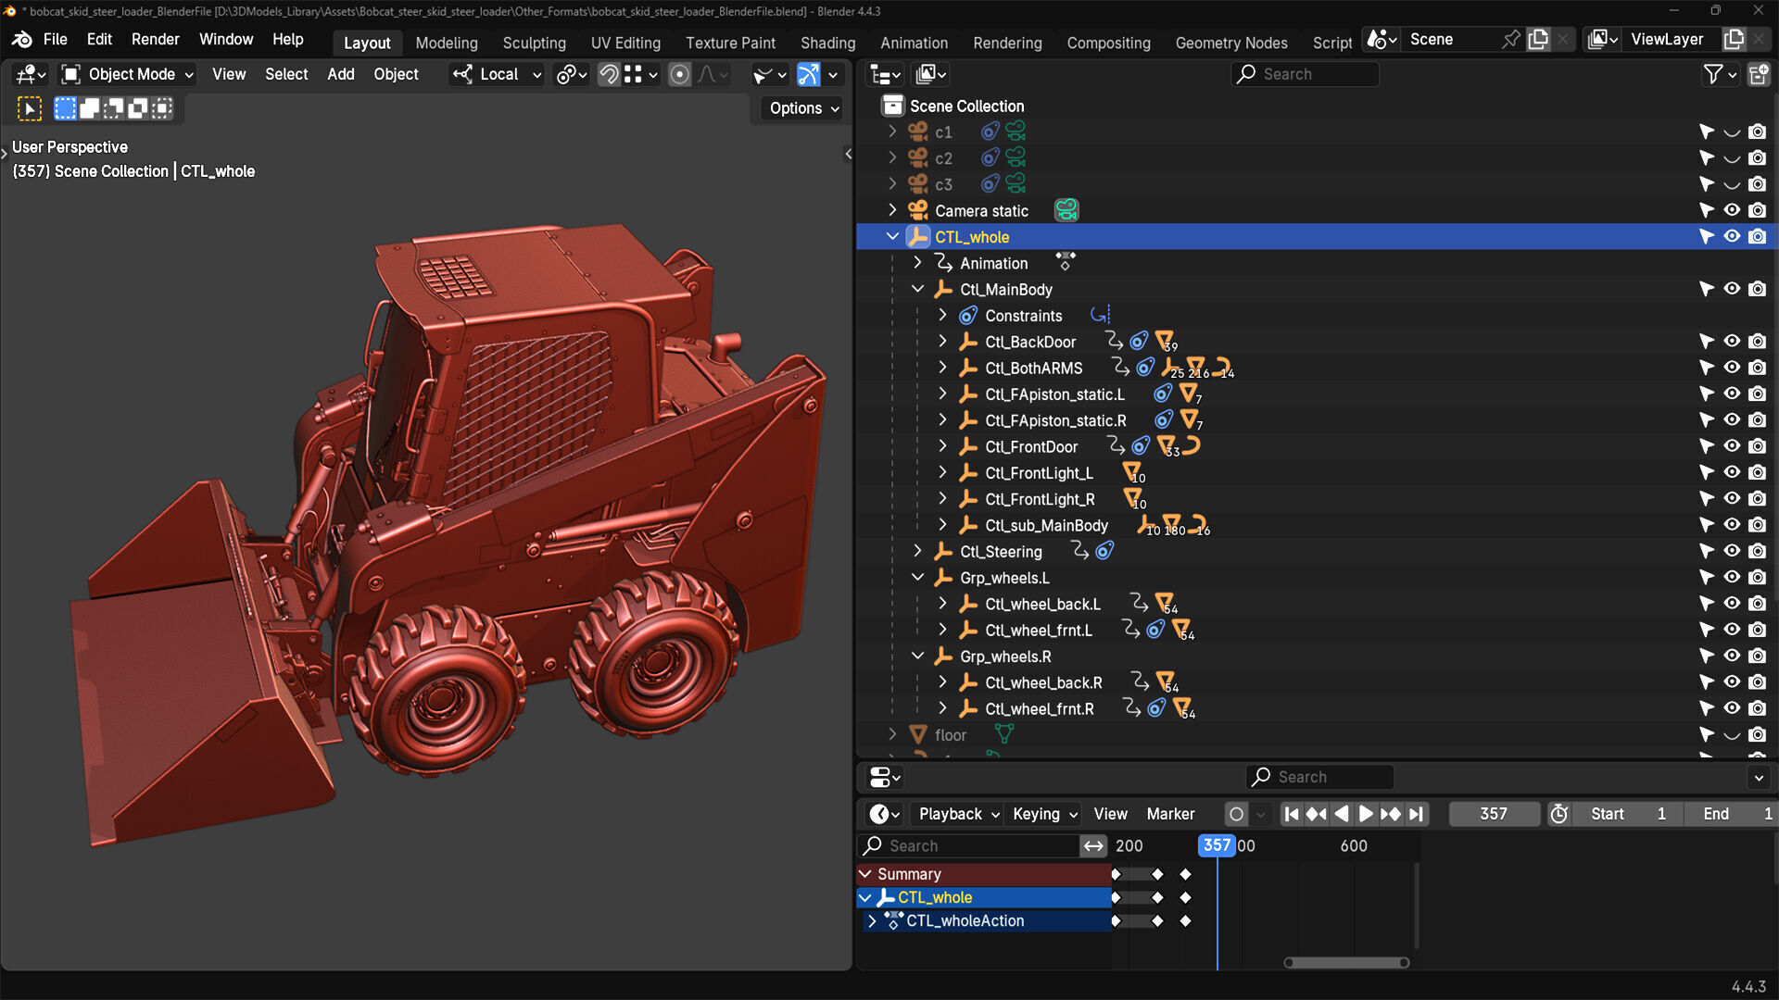The width and height of the screenshot is (1779, 1000).
Task: Open the outliner filter funnel icon
Action: (1713, 74)
